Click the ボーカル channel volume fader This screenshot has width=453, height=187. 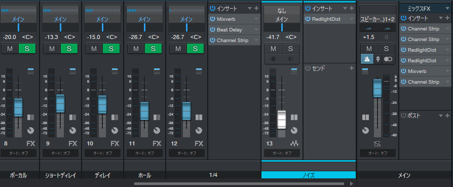click(18, 107)
